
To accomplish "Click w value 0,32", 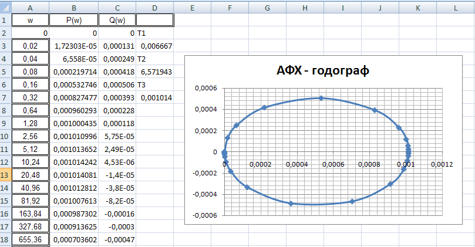I will pos(31,97).
